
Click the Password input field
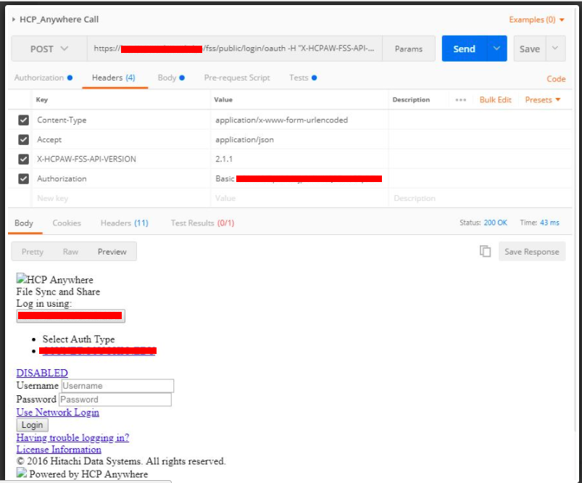click(115, 400)
